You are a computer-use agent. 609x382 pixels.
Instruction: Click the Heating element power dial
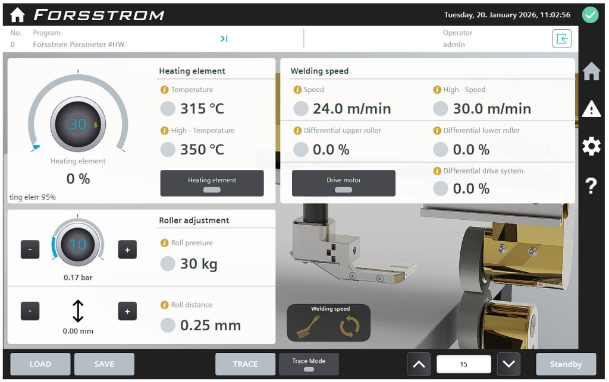tap(78, 124)
